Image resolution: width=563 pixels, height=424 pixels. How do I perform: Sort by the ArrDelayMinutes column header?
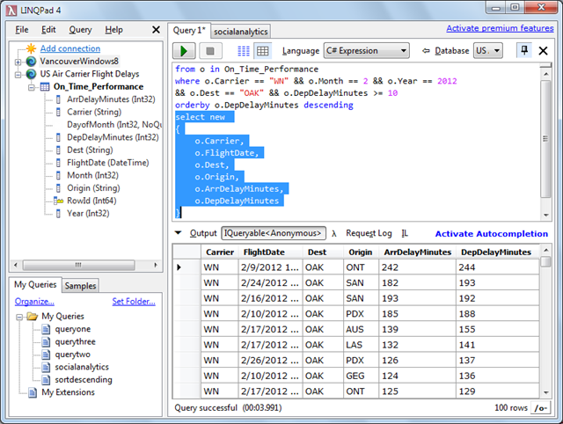click(x=418, y=252)
